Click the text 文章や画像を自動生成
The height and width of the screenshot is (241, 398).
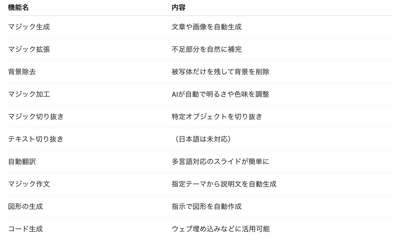click(x=207, y=27)
